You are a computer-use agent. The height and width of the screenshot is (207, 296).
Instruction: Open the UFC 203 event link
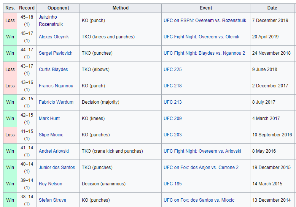(x=173, y=135)
